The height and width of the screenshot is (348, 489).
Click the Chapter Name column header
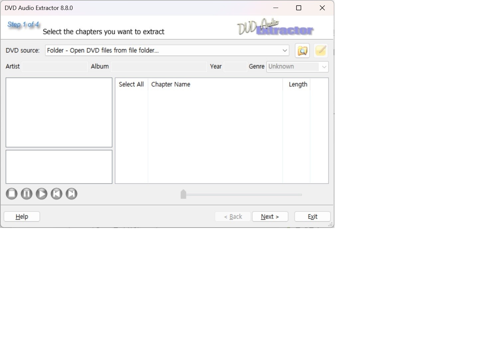point(215,84)
